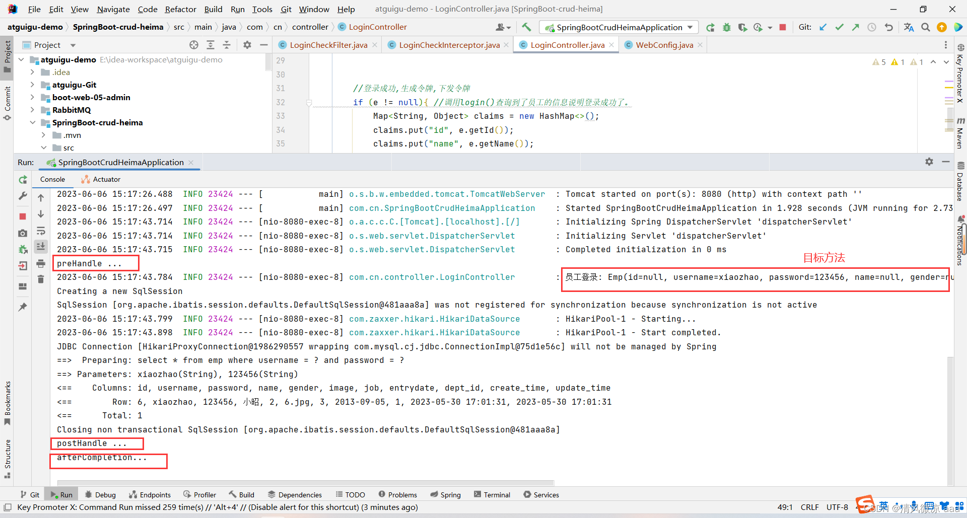Image resolution: width=967 pixels, height=518 pixels.
Task: Open the Maven side panel
Action: click(960, 133)
